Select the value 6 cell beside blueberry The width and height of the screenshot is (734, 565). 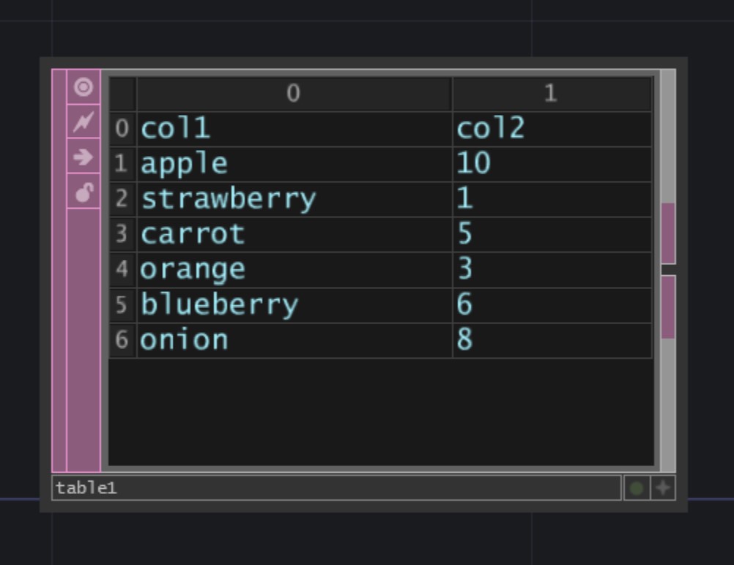point(552,305)
